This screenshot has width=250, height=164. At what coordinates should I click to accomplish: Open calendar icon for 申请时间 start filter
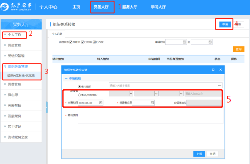point(185,42)
